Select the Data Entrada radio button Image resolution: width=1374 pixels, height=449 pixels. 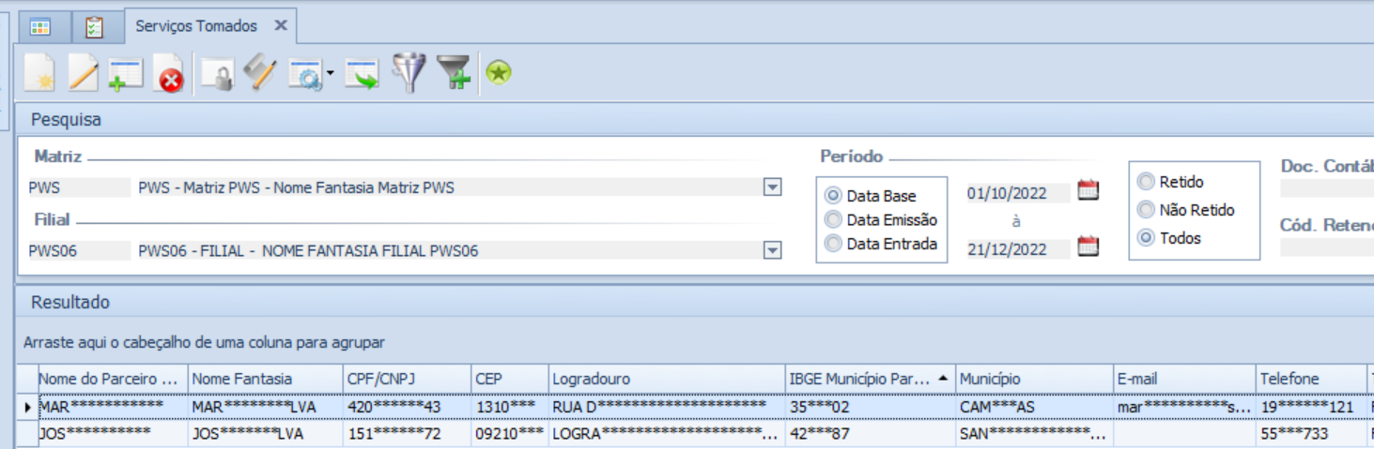832,244
